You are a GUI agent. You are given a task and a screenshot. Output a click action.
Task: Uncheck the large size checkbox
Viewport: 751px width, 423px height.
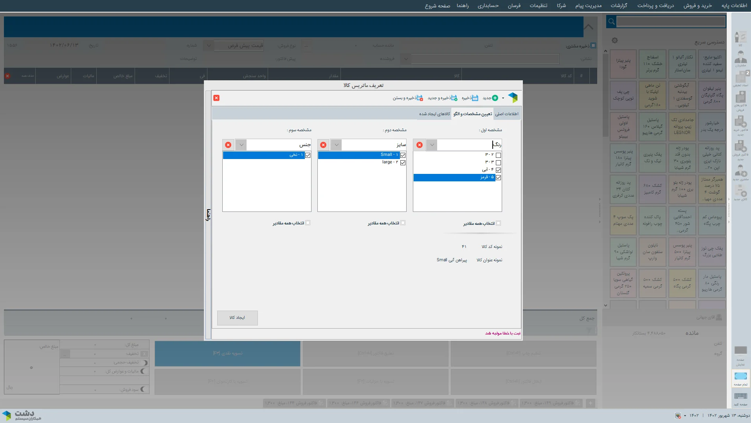click(403, 163)
